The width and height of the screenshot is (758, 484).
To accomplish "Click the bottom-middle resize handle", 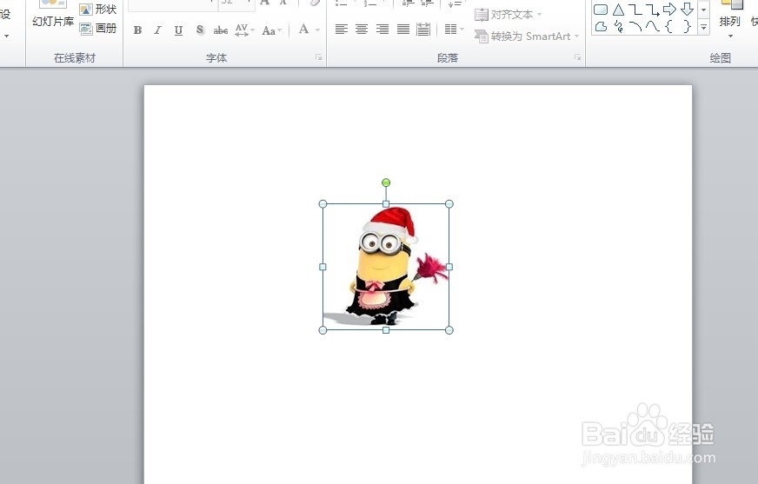I will pos(386,330).
